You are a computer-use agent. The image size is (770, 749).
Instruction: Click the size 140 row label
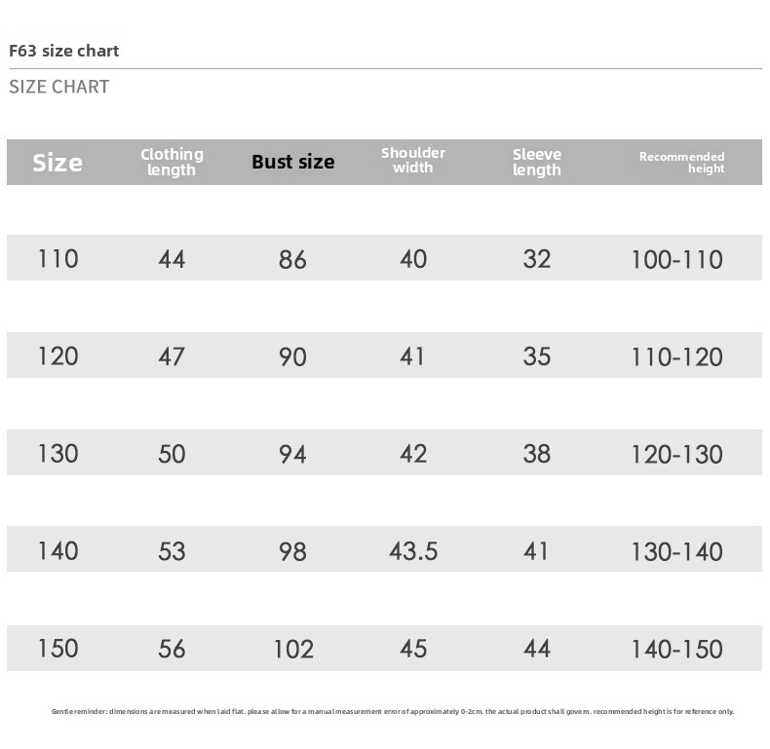pyautogui.click(x=58, y=551)
